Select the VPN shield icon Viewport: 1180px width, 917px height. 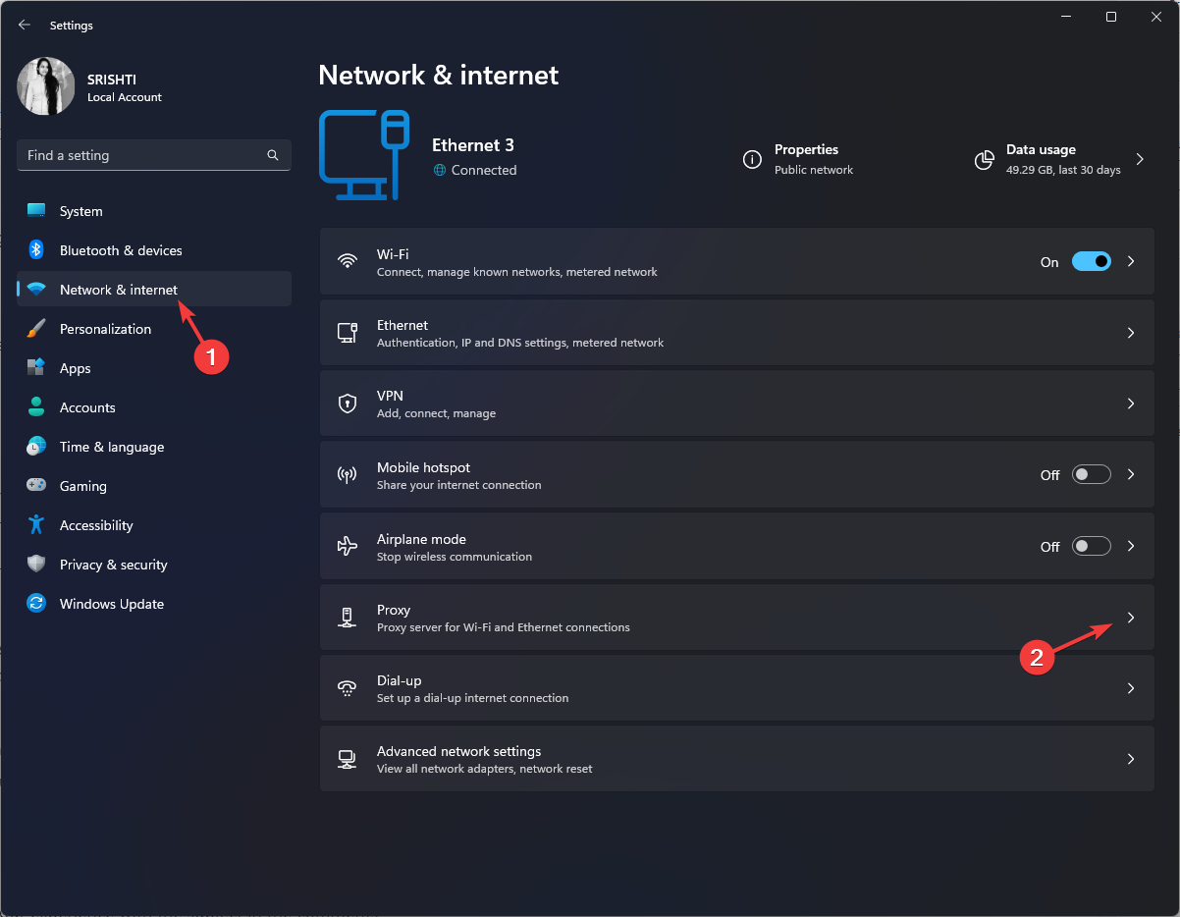click(x=347, y=403)
